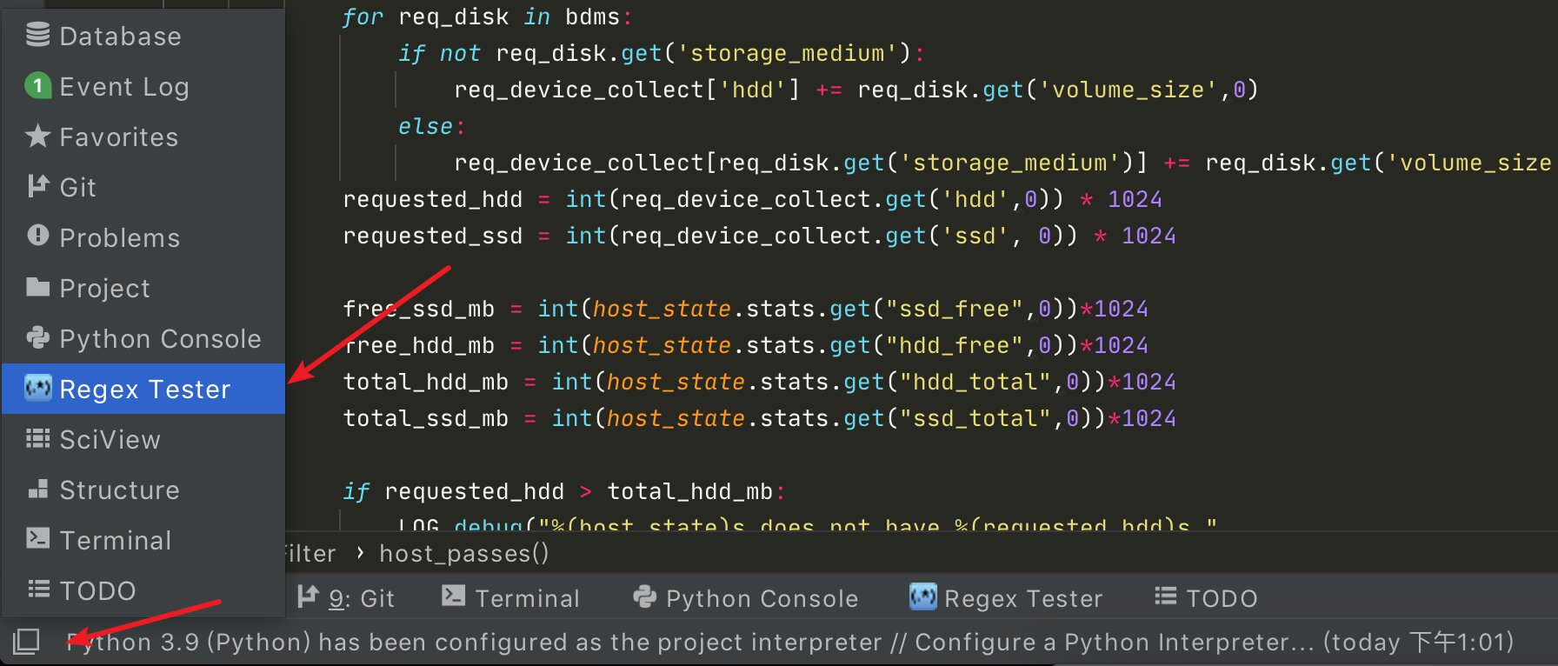Select TODO in the popup list
Screen dimensions: 1558x666
click(x=97, y=591)
